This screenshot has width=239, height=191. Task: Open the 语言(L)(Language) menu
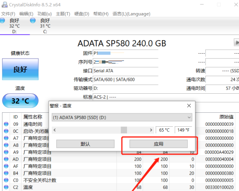coord(132,14)
